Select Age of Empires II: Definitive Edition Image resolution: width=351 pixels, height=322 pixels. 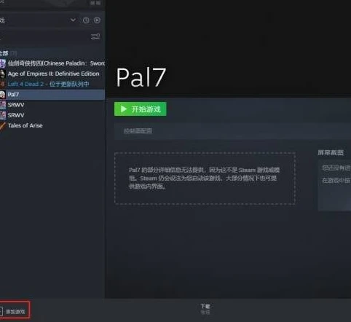52,74
